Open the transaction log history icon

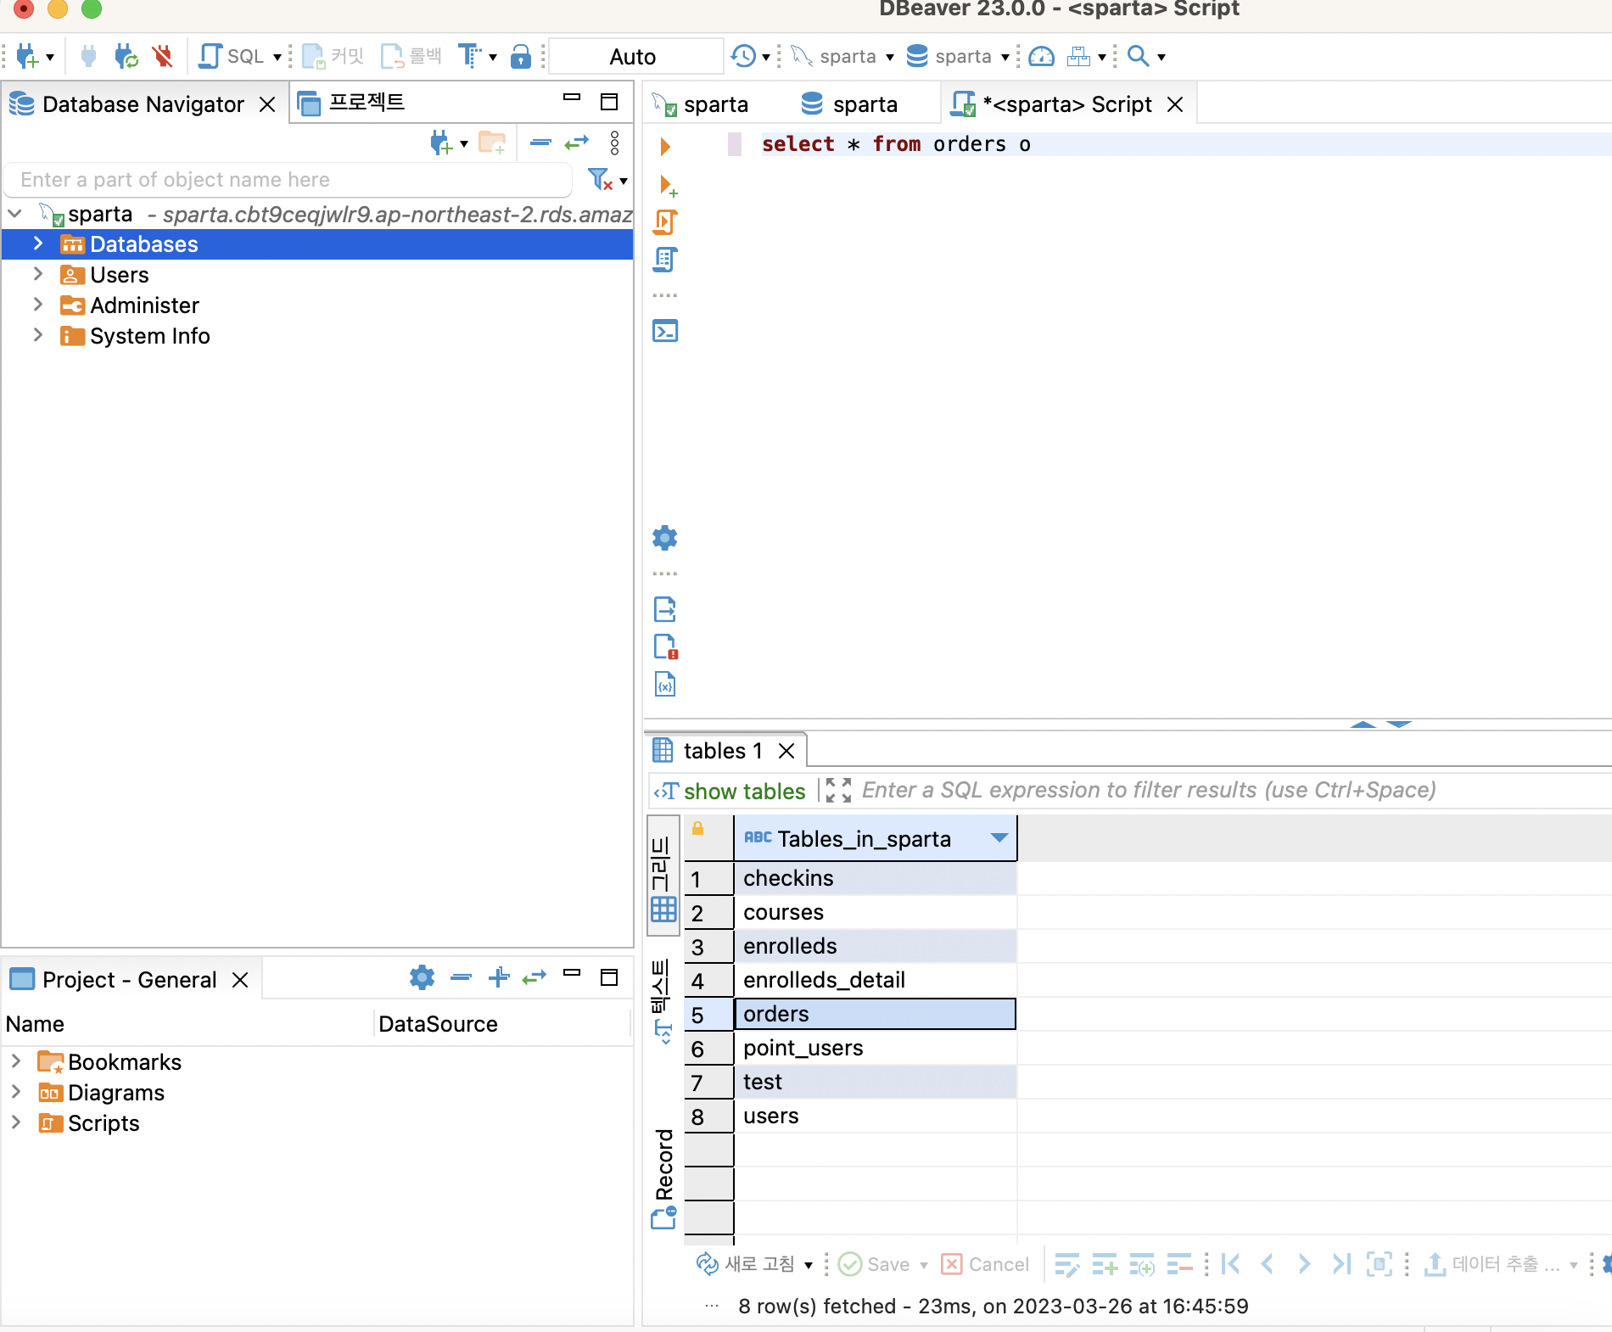(743, 57)
